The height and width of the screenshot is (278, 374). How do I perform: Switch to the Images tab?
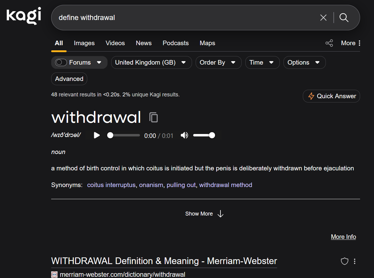pos(84,43)
